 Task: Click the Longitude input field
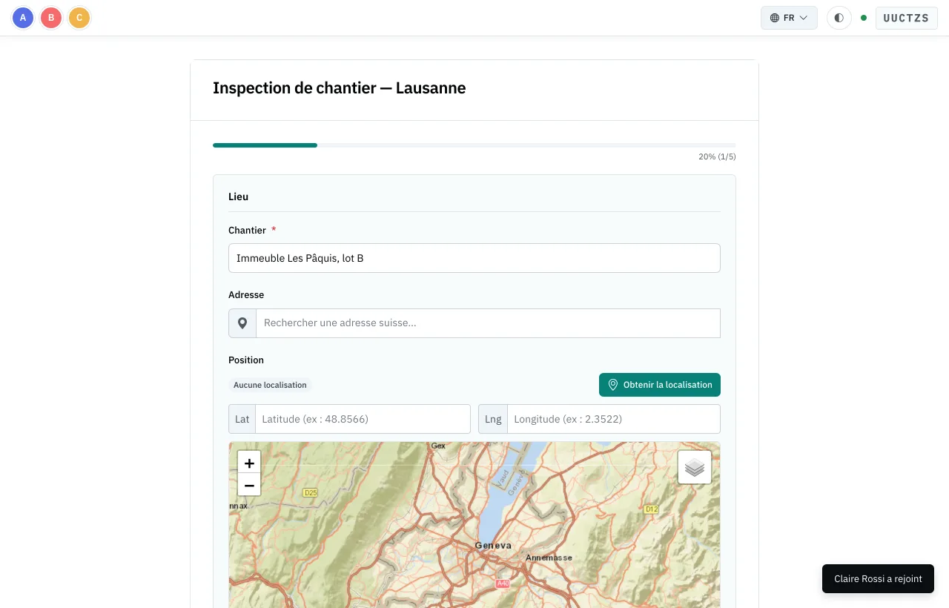tap(614, 419)
